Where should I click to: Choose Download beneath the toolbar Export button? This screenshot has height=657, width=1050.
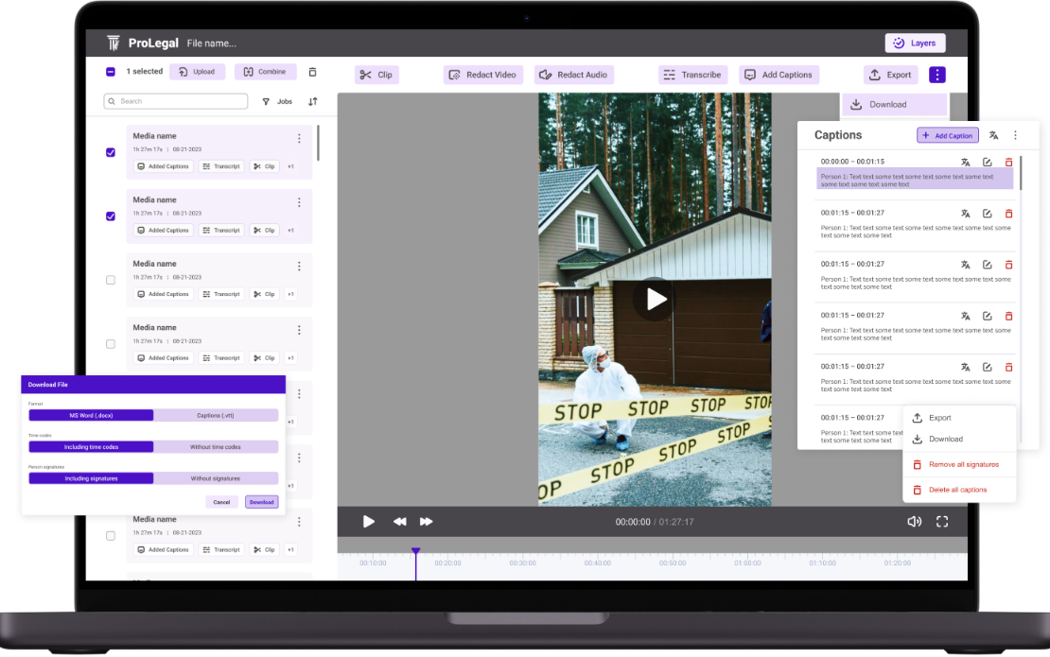[x=894, y=104]
